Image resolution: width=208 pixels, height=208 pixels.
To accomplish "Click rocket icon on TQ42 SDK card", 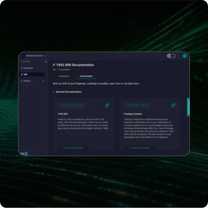I will tap(107, 105).
